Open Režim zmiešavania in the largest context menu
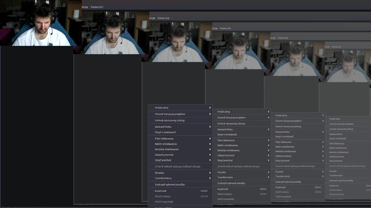371x208 pixels. pos(180,144)
